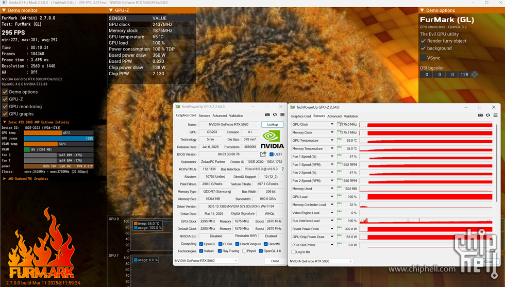Click refresh icon in GPU-Z Graphics Card window
Screen dimensions: 505x287
(275, 115)
